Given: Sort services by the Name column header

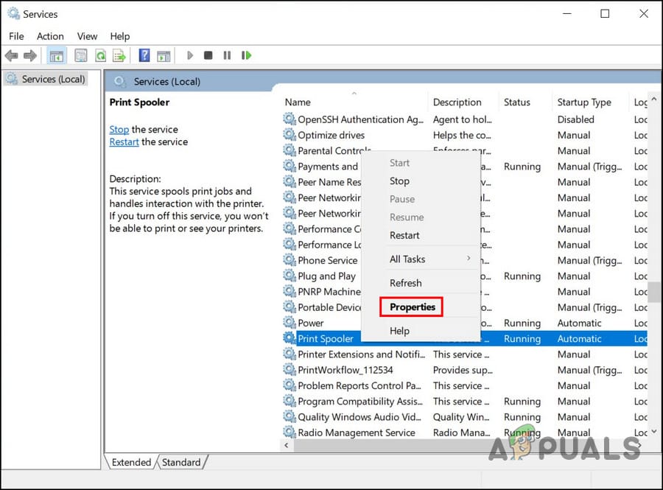Looking at the screenshot, I should (x=298, y=102).
